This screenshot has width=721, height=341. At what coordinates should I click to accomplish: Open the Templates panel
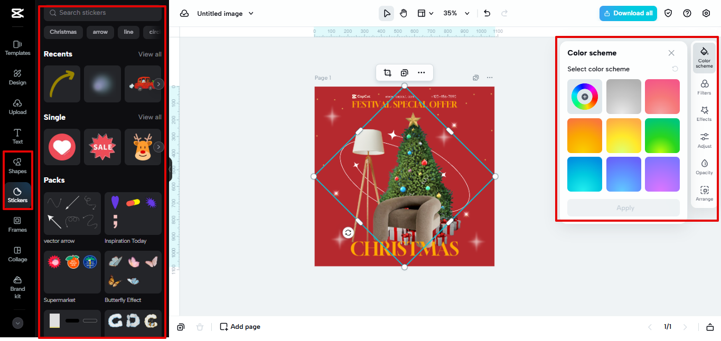tap(17, 48)
